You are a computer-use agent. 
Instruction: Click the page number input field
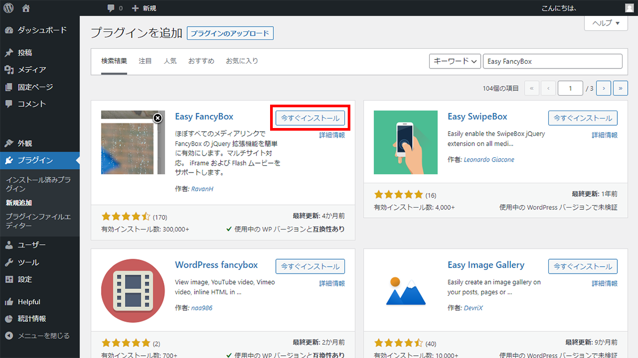[570, 88]
